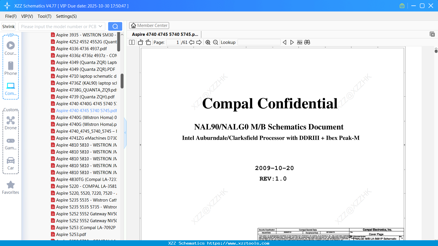Go to the next page arrow

pyautogui.click(x=199, y=42)
